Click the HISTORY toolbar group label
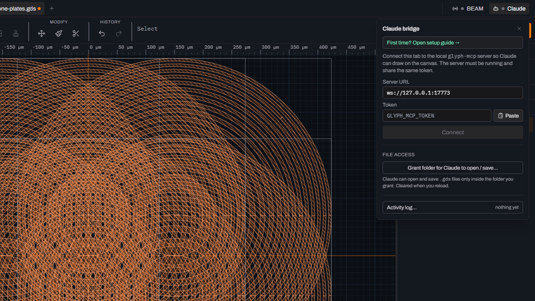535x301 pixels. (110, 22)
